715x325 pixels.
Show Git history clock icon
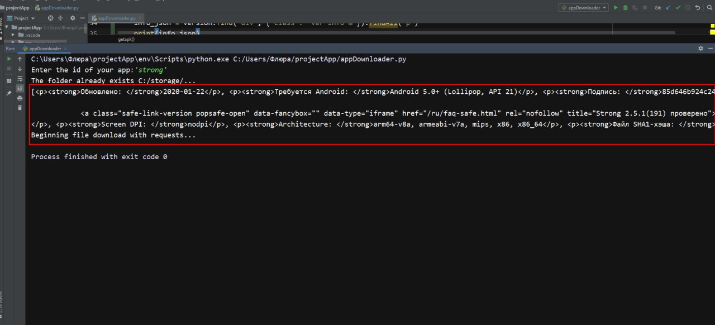pos(687,8)
